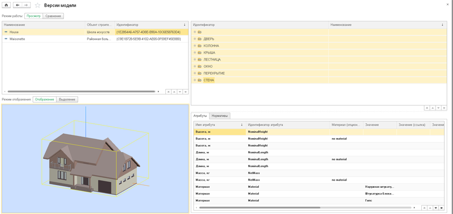Expand the КРЫША group

pyautogui.click(x=195, y=52)
